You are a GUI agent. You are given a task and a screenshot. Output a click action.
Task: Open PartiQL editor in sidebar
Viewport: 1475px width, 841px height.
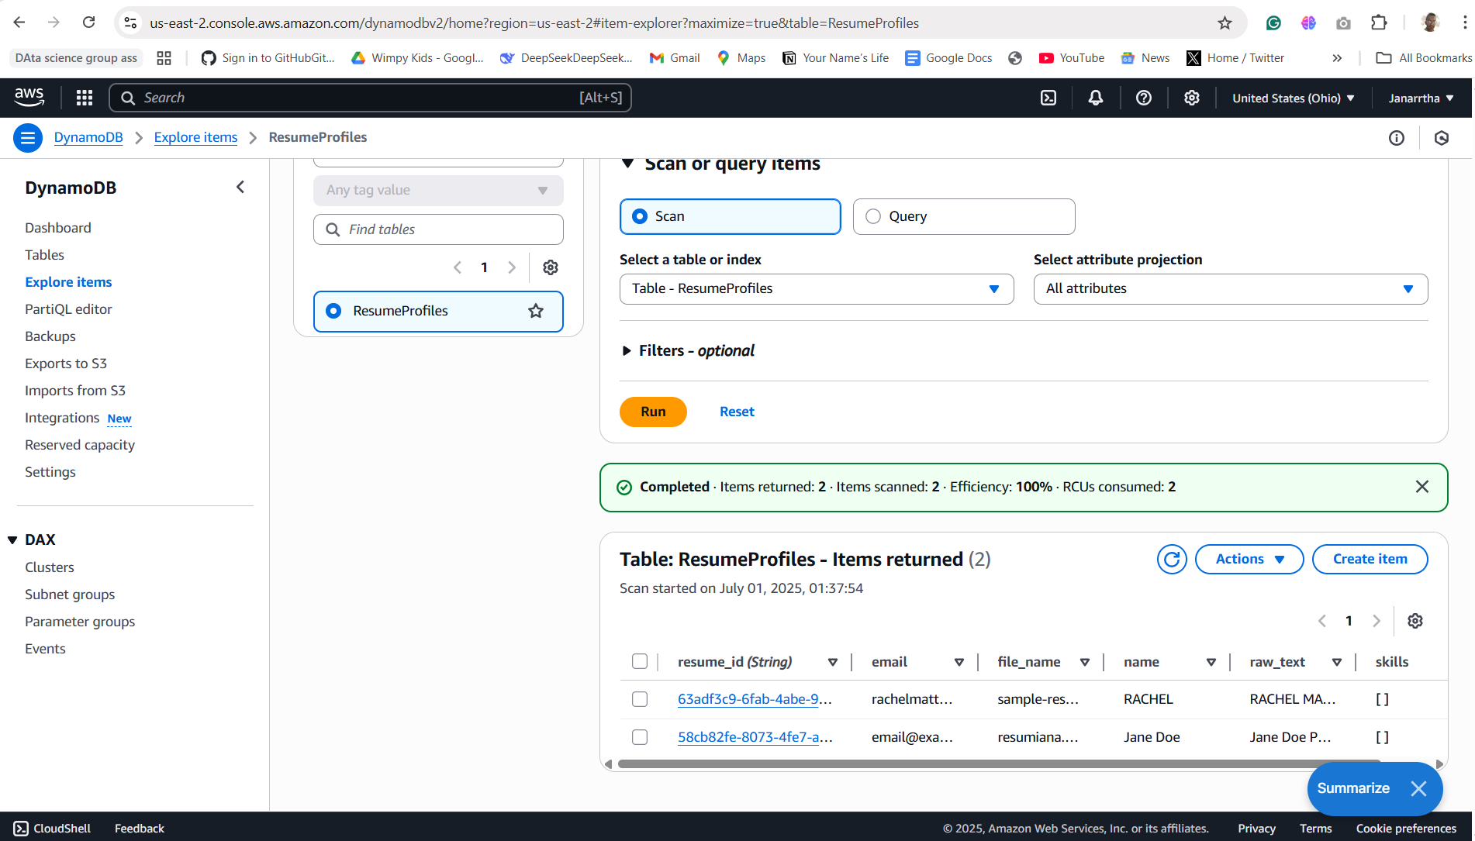(68, 309)
